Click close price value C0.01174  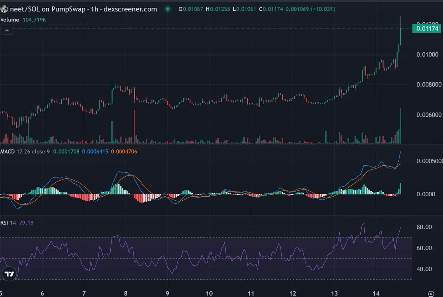click(x=271, y=9)
